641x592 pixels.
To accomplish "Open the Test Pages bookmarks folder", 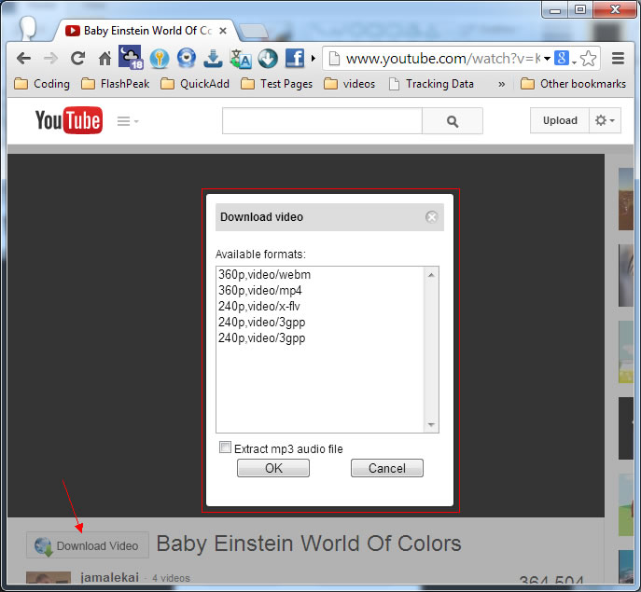I will (x=277, y=84).
